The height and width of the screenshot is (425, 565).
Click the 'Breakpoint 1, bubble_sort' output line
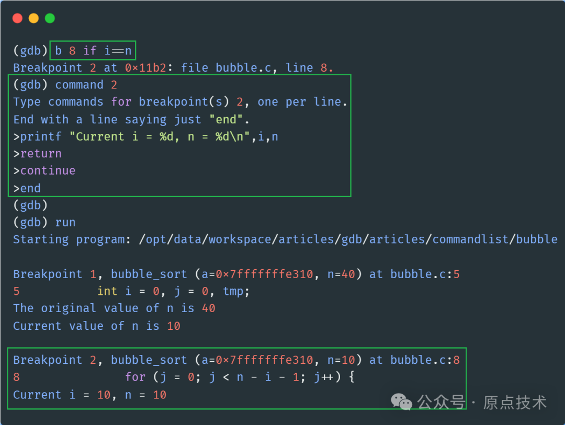[x=236, y=274]
